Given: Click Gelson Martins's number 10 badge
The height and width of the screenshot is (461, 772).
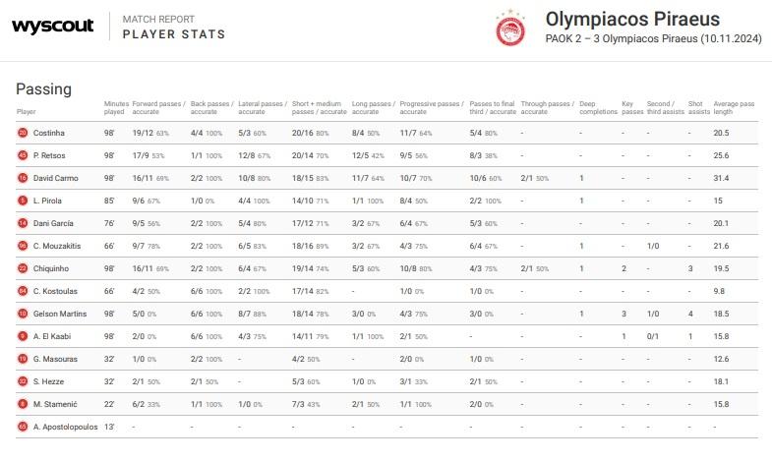Looking at the screenshot, I should click(x=23, y=314).
